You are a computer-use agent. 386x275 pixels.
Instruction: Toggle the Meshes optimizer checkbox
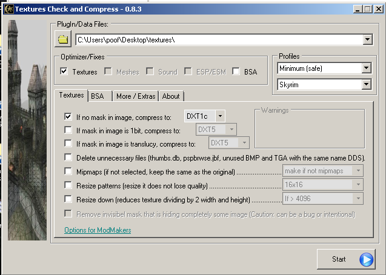pyautogui.click(x=108, y=71)
